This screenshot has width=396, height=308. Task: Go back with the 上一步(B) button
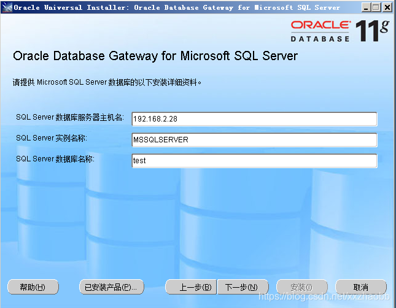[x=191, y=287]
